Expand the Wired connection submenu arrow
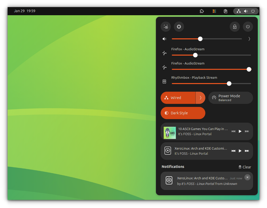 pyautogui.click(x=200, y=98)
